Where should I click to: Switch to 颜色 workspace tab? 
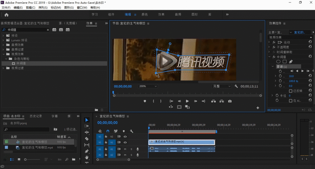click(x=145, y=15)
